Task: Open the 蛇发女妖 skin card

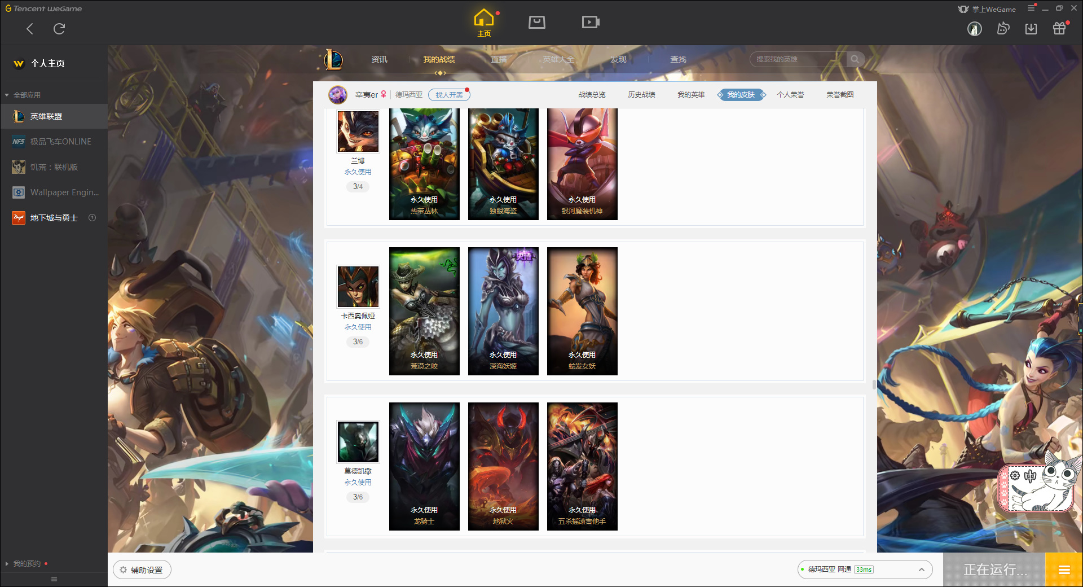Action: [x=582, y=311]
